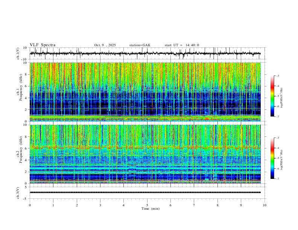Click the "-7" tick on ch.2 colorbar

point(278,179)
